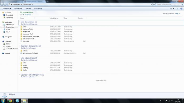
Task: Change the view options dropdown arrow
Action: click(173, 9)
